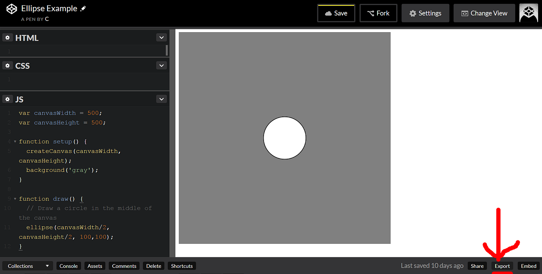This screenshot has height=274, width=542.
Task: Open the Collections dropdown
Action: click(27, 266)
